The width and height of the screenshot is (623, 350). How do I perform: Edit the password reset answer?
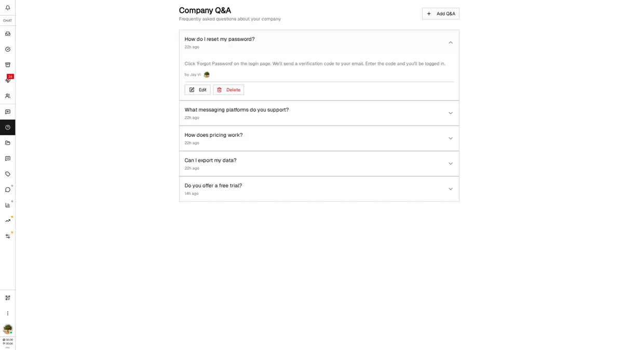coord(197,90)
